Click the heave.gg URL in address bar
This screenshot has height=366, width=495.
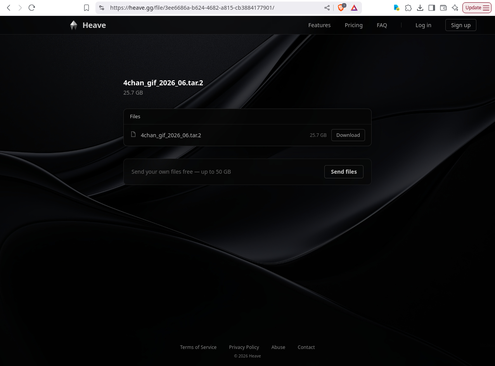pos(192,8)
